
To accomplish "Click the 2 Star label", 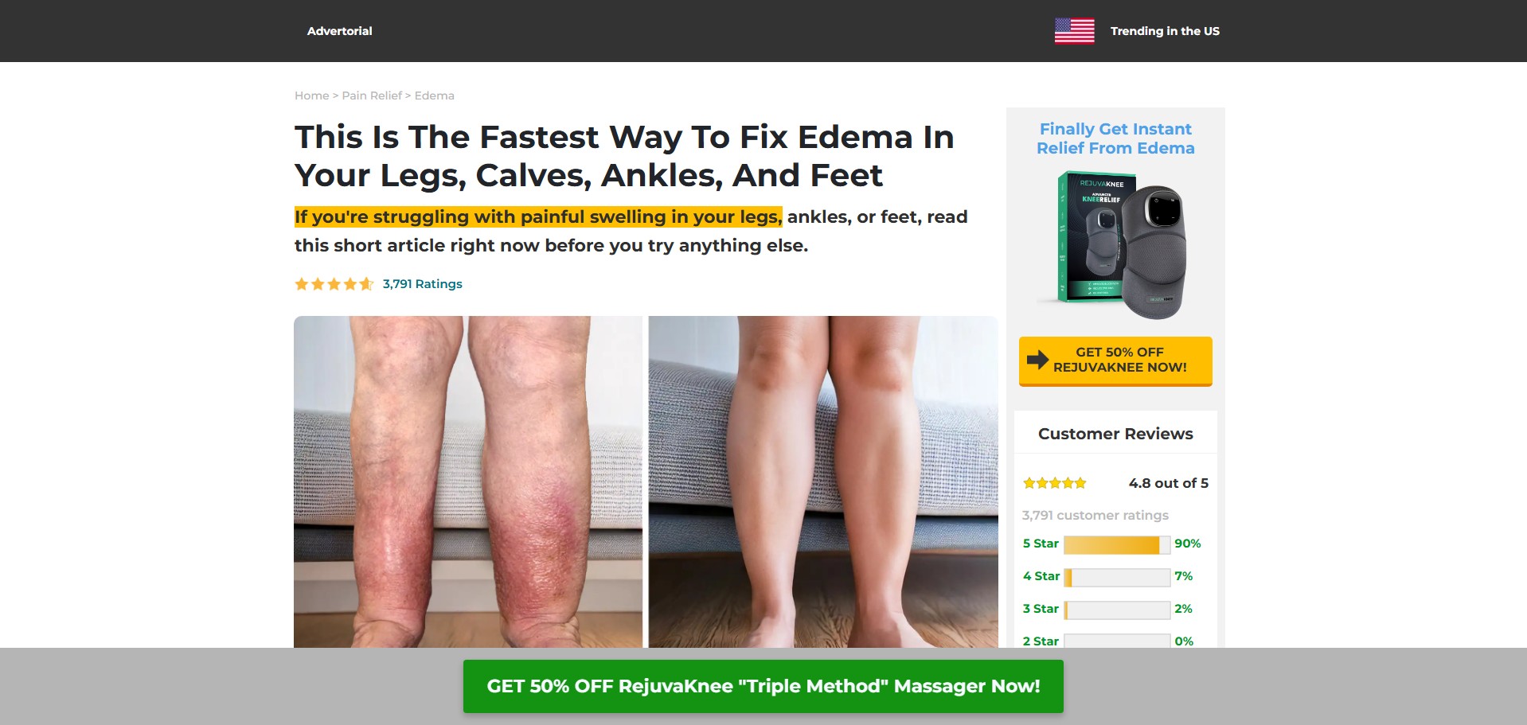I will click(1041, 641).
